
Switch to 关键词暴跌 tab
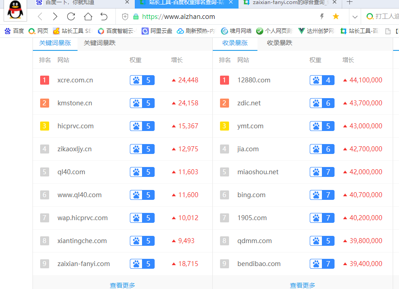[x=100, y=43]
